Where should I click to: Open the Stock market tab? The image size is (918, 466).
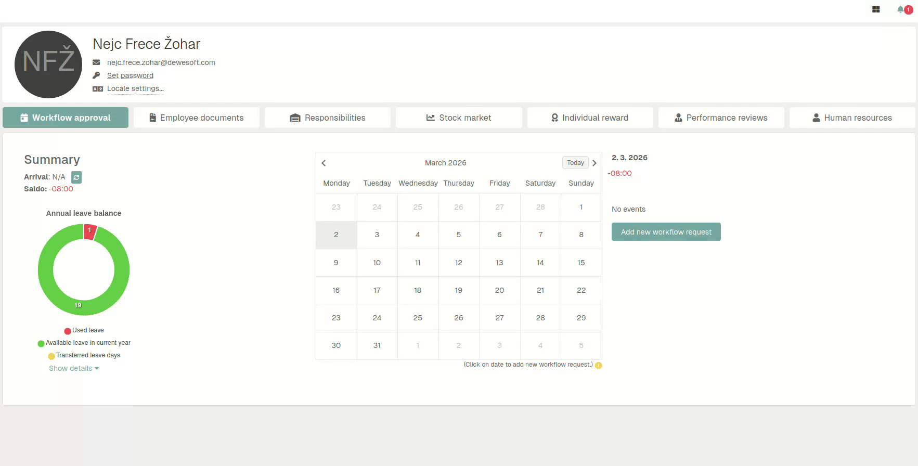tap(459, 118)
